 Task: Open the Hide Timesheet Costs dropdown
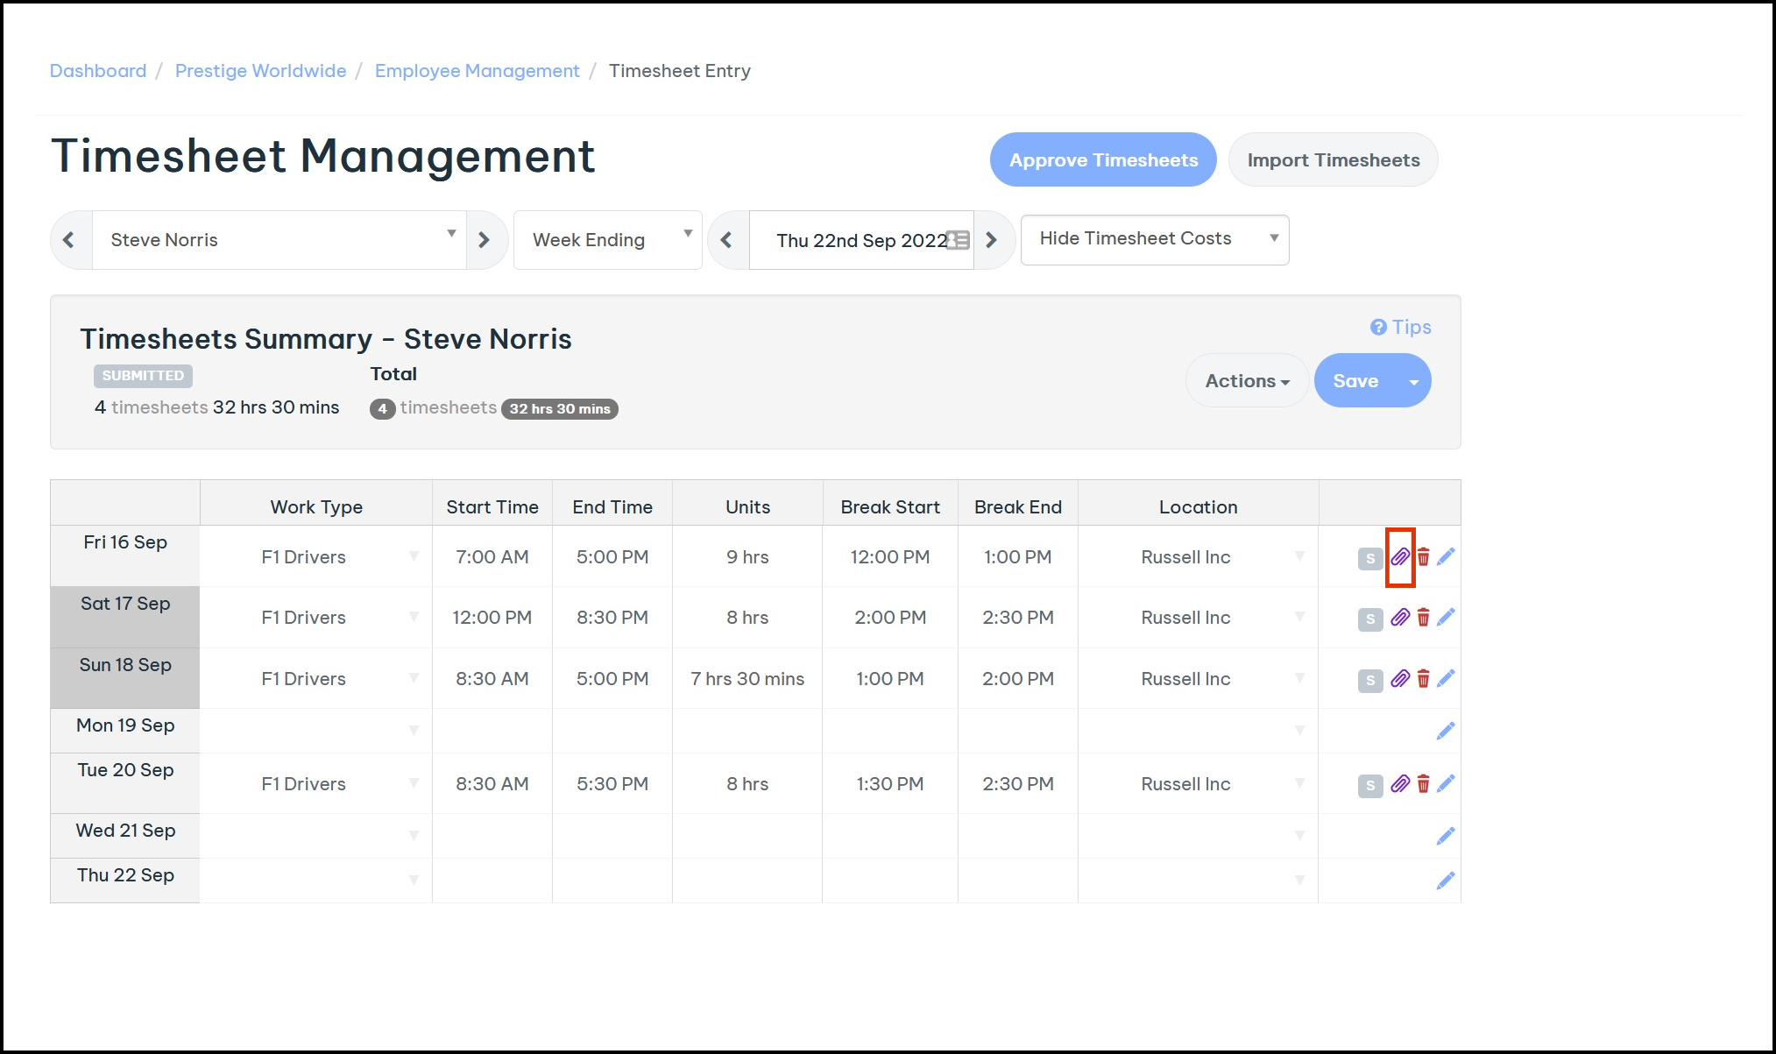[x=1154, y=238]
